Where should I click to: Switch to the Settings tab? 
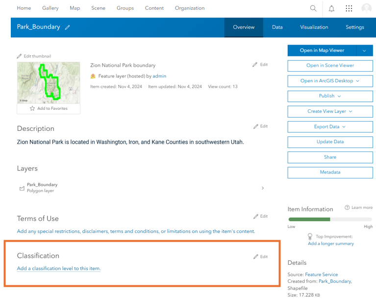(x=354, y=27)
